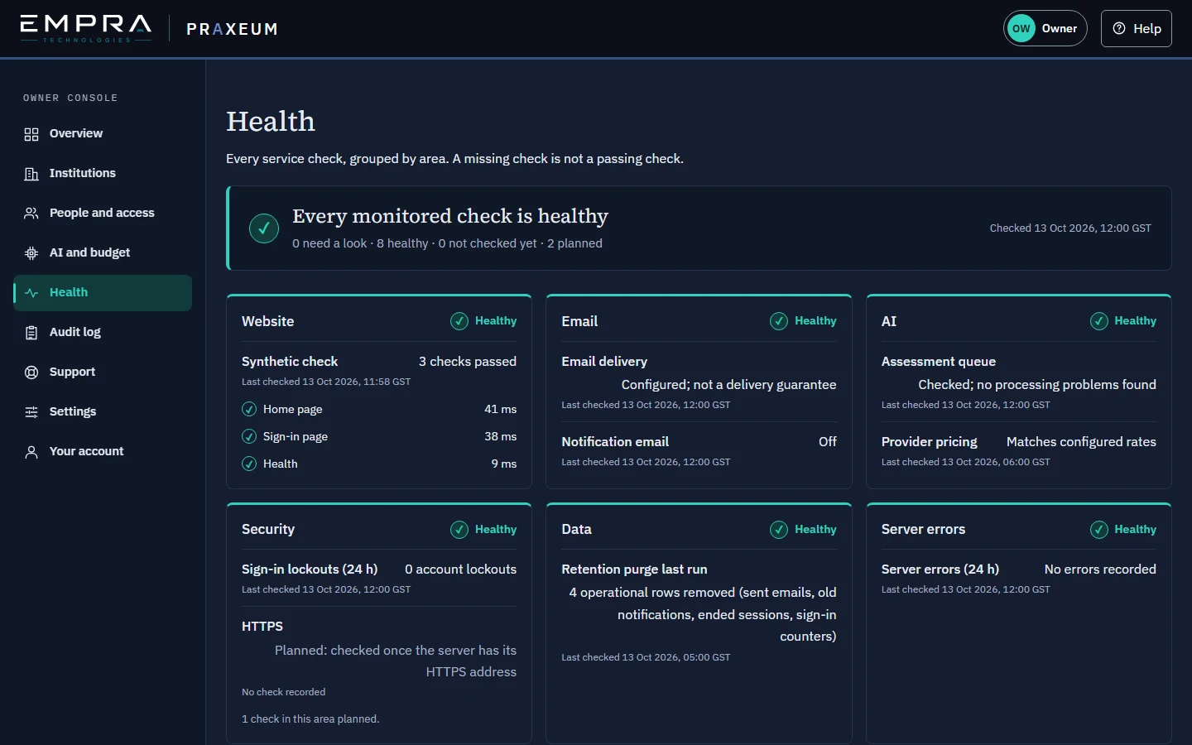
Task: Click the "0 account lockouts" value
Action: point(460,570)
